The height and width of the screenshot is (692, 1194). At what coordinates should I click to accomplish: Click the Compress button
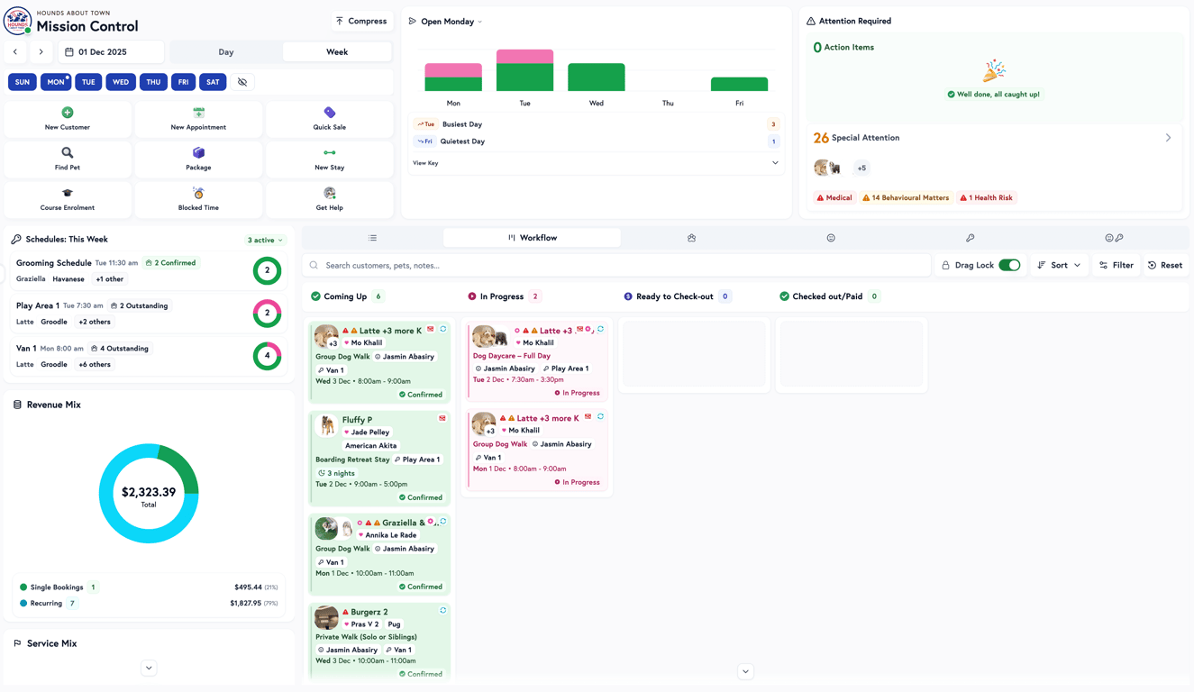(x=361, y=21)
